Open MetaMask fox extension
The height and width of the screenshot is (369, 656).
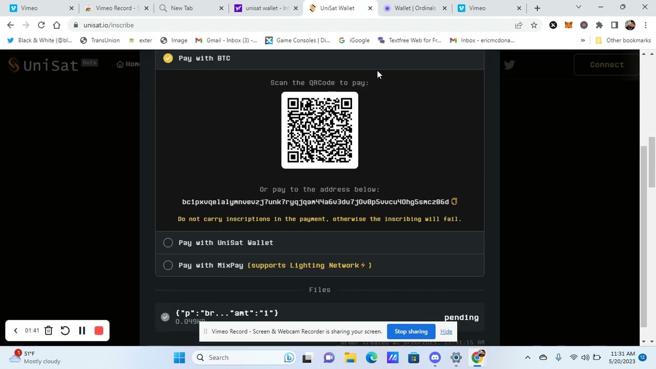pyautogui.click(x=568, y=25)
